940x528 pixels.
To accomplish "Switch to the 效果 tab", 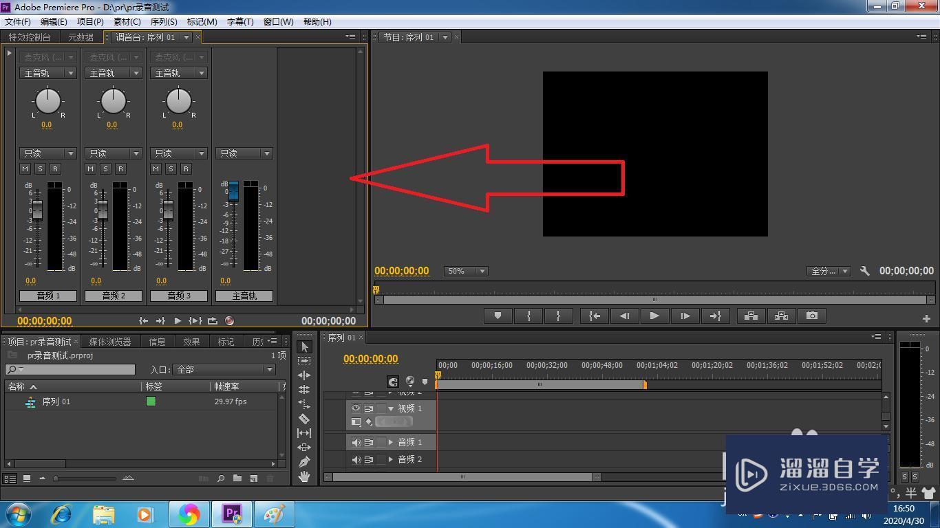I will (191, 342).
